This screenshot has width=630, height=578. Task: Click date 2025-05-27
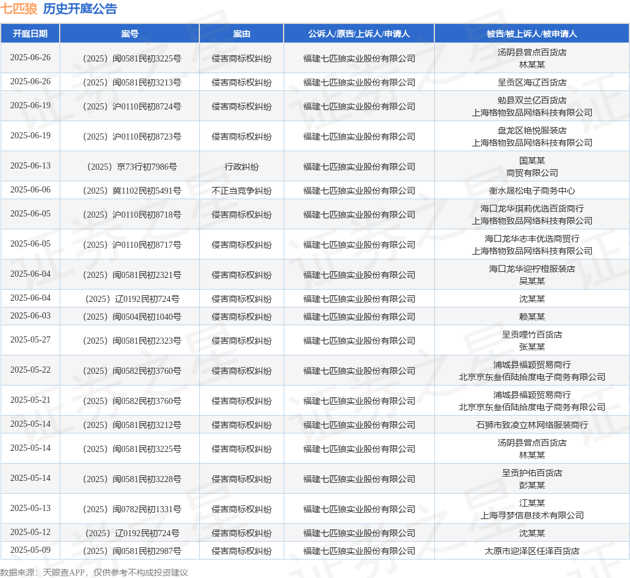pyautogui.click(x=31, y=339)
